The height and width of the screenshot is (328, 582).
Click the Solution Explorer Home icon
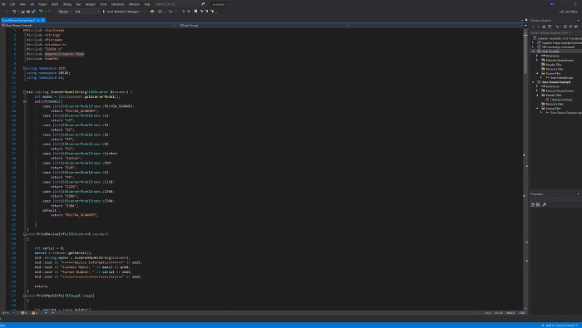coord(544,27)
